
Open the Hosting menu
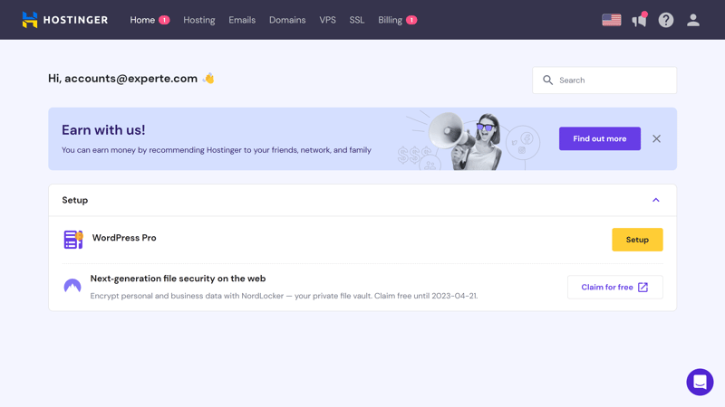click(x=199, y=20)
